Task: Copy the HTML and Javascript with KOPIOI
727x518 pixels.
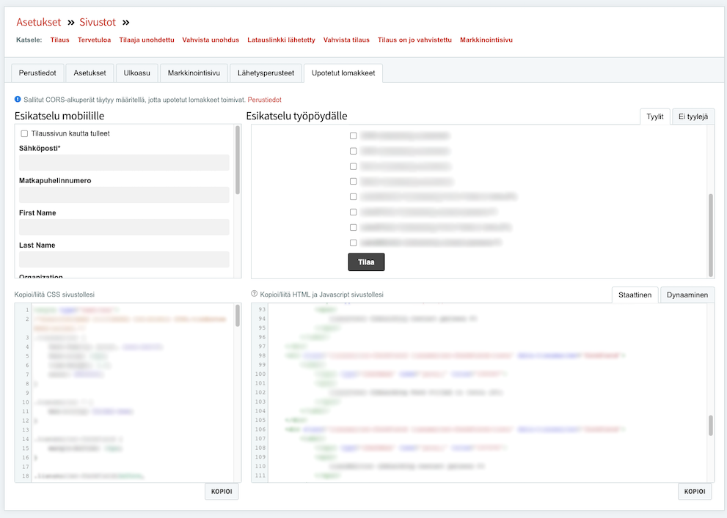Action: tap(694, 492)
